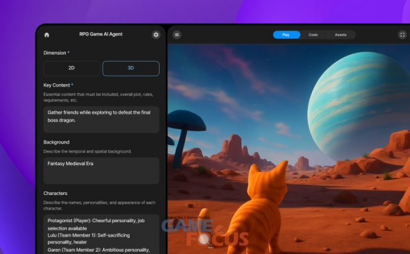Click the 'Essential content that must be included' hint

click(98, 97)
